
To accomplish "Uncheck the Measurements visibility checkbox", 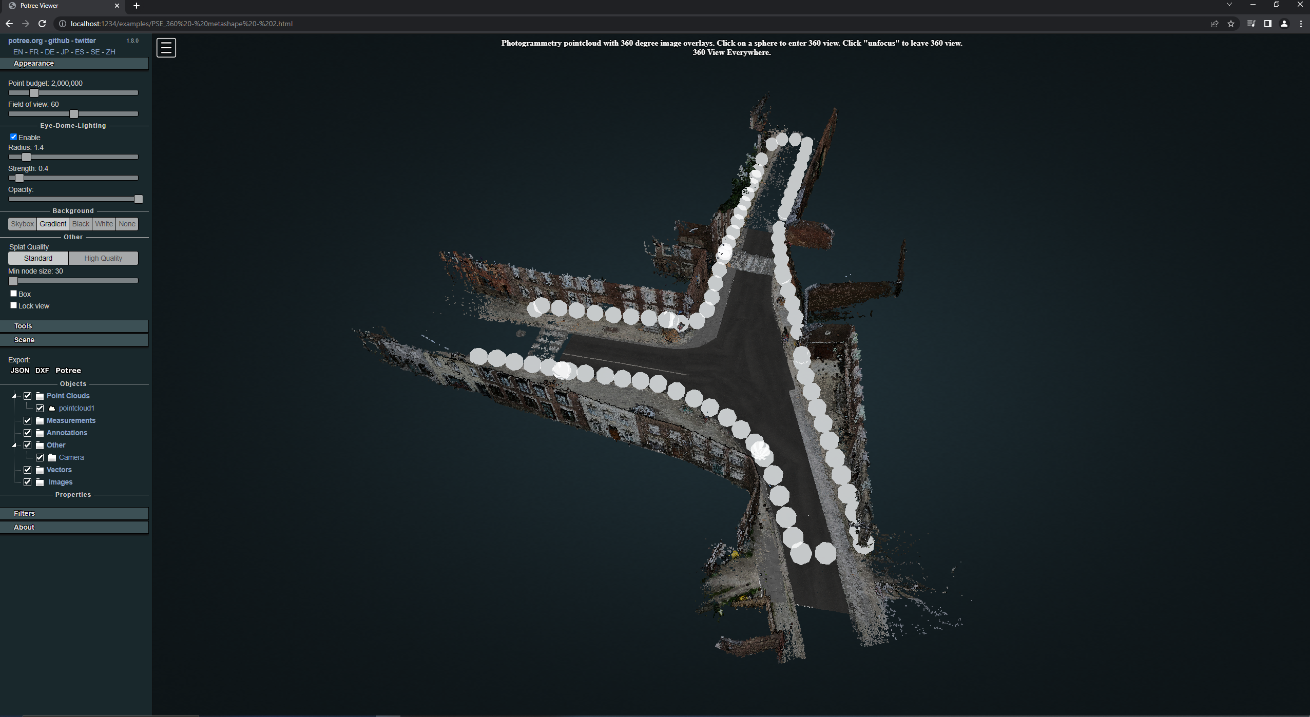I will point(28,421).
